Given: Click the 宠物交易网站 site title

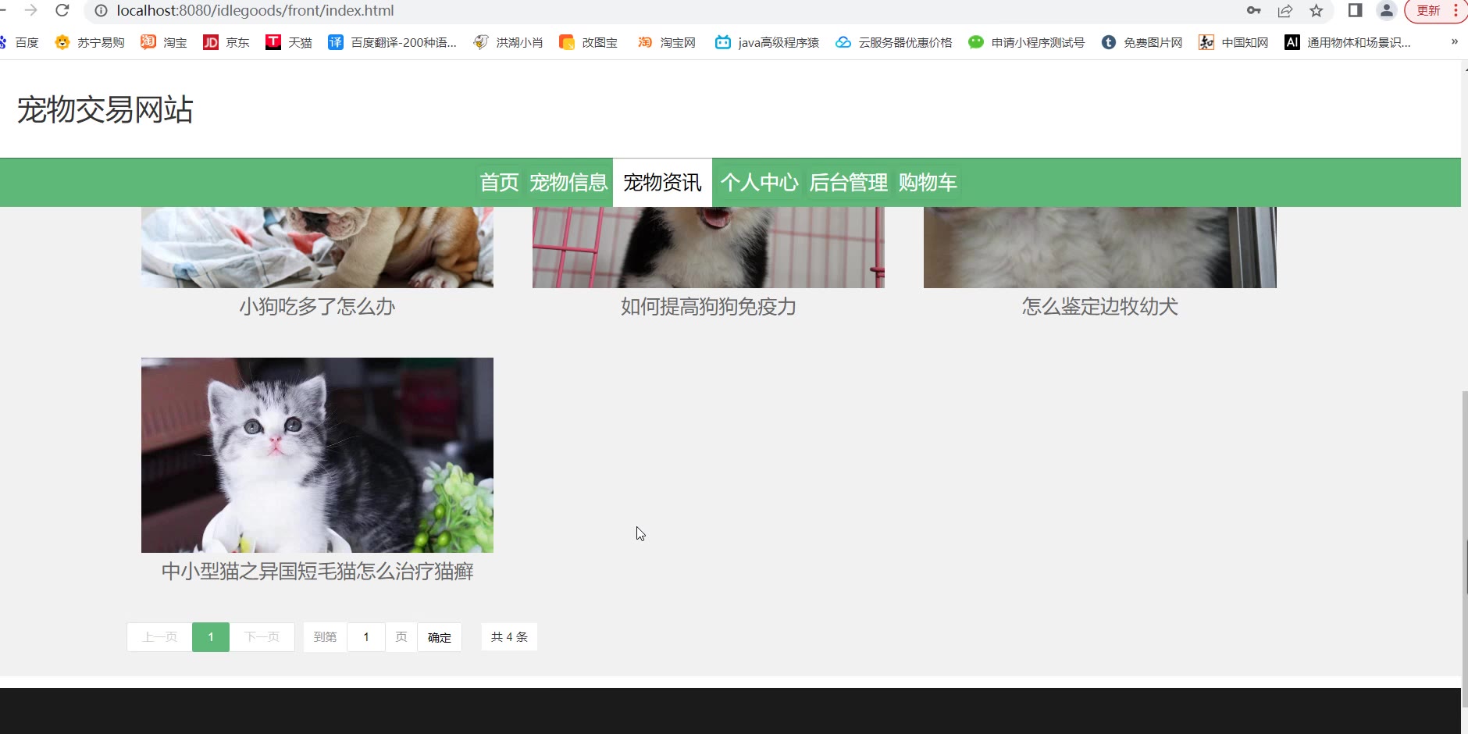Looking at the screenshot, I should click(105, 109).
